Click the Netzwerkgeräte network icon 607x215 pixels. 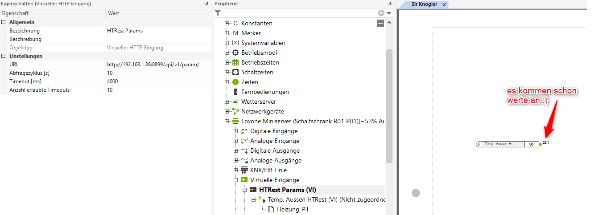pos(235,111)
